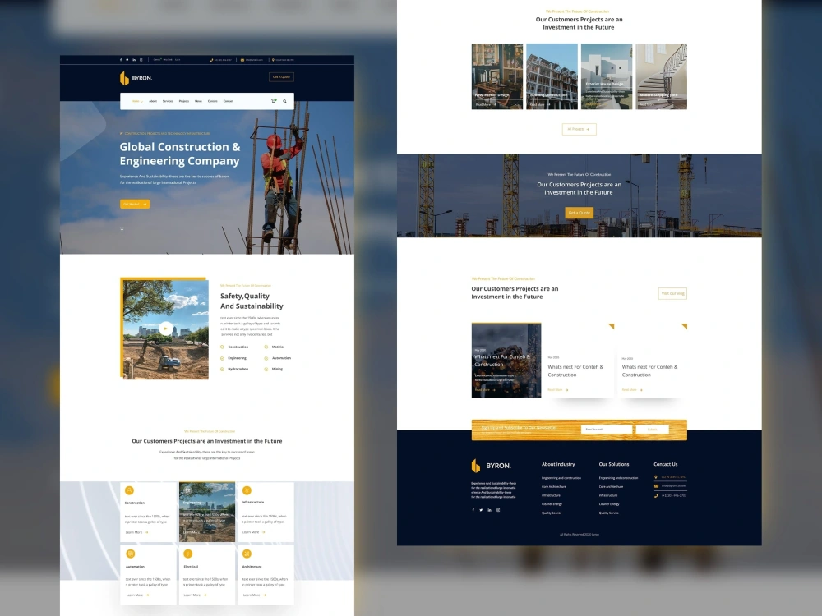Play the video on the excavator image
822x616 pixels.
[166, 329]
